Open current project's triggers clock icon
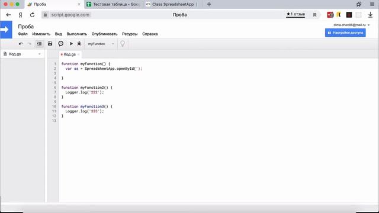Viewport: 379px width, 213px height. [61, 44]
